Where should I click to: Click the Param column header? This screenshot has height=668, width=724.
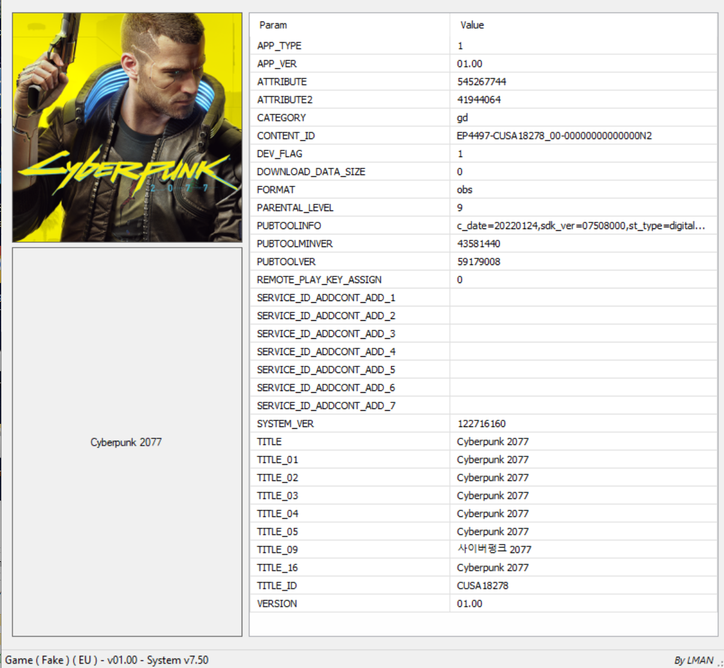(x=273, y=25)
